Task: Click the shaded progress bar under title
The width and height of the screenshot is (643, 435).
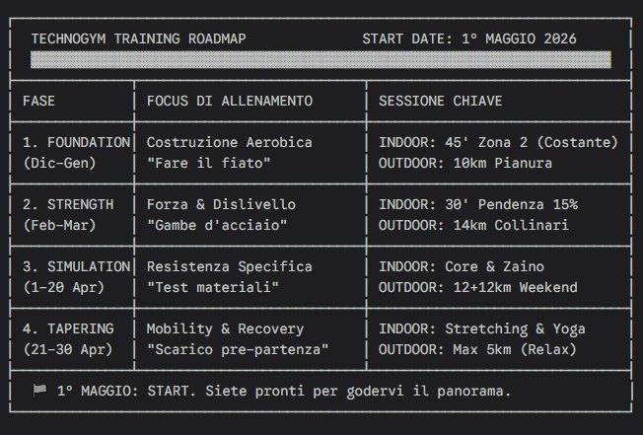Action: point(321,60)
